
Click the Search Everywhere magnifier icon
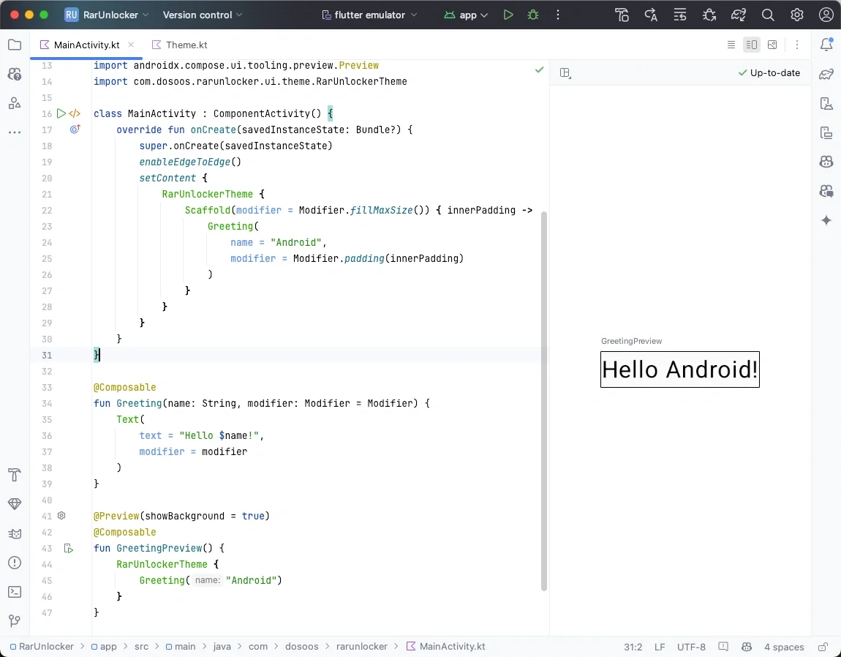[768, 15]
